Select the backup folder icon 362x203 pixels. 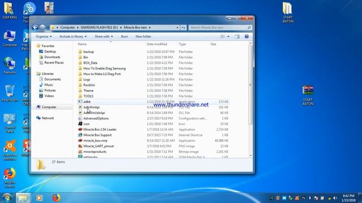[80, 51]
